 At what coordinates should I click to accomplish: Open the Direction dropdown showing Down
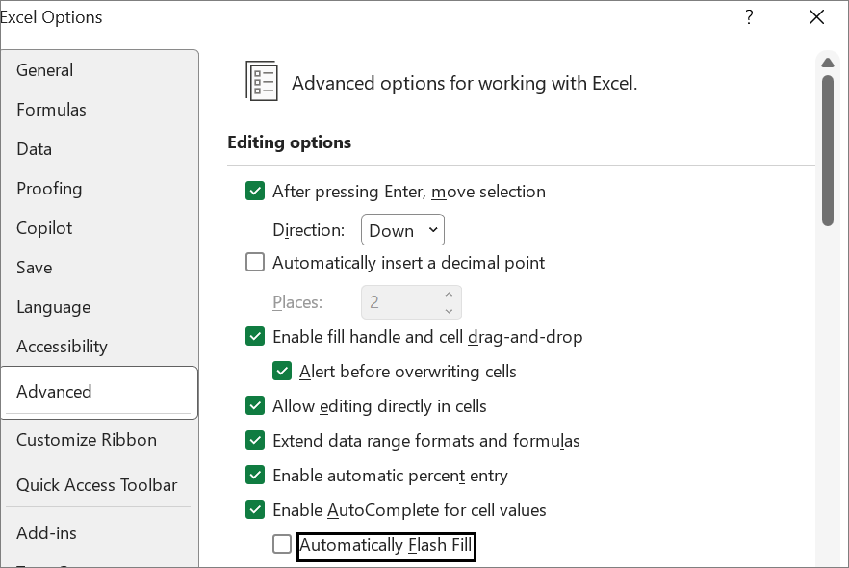pyautogui.click(x=402, y=230)
